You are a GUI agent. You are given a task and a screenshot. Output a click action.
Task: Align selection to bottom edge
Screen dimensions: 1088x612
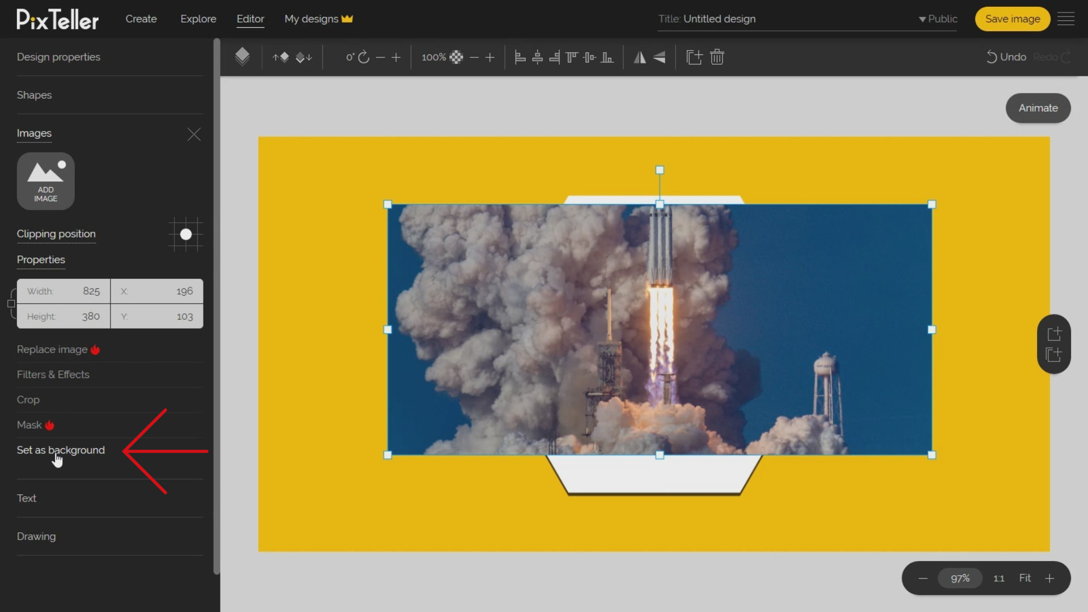607,57
